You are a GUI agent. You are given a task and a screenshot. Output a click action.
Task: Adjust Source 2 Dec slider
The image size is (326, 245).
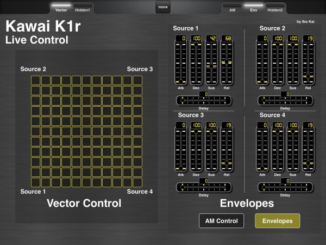tap(277, 63)
